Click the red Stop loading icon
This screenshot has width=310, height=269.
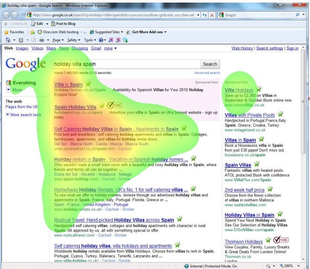(x=212, y=15)
